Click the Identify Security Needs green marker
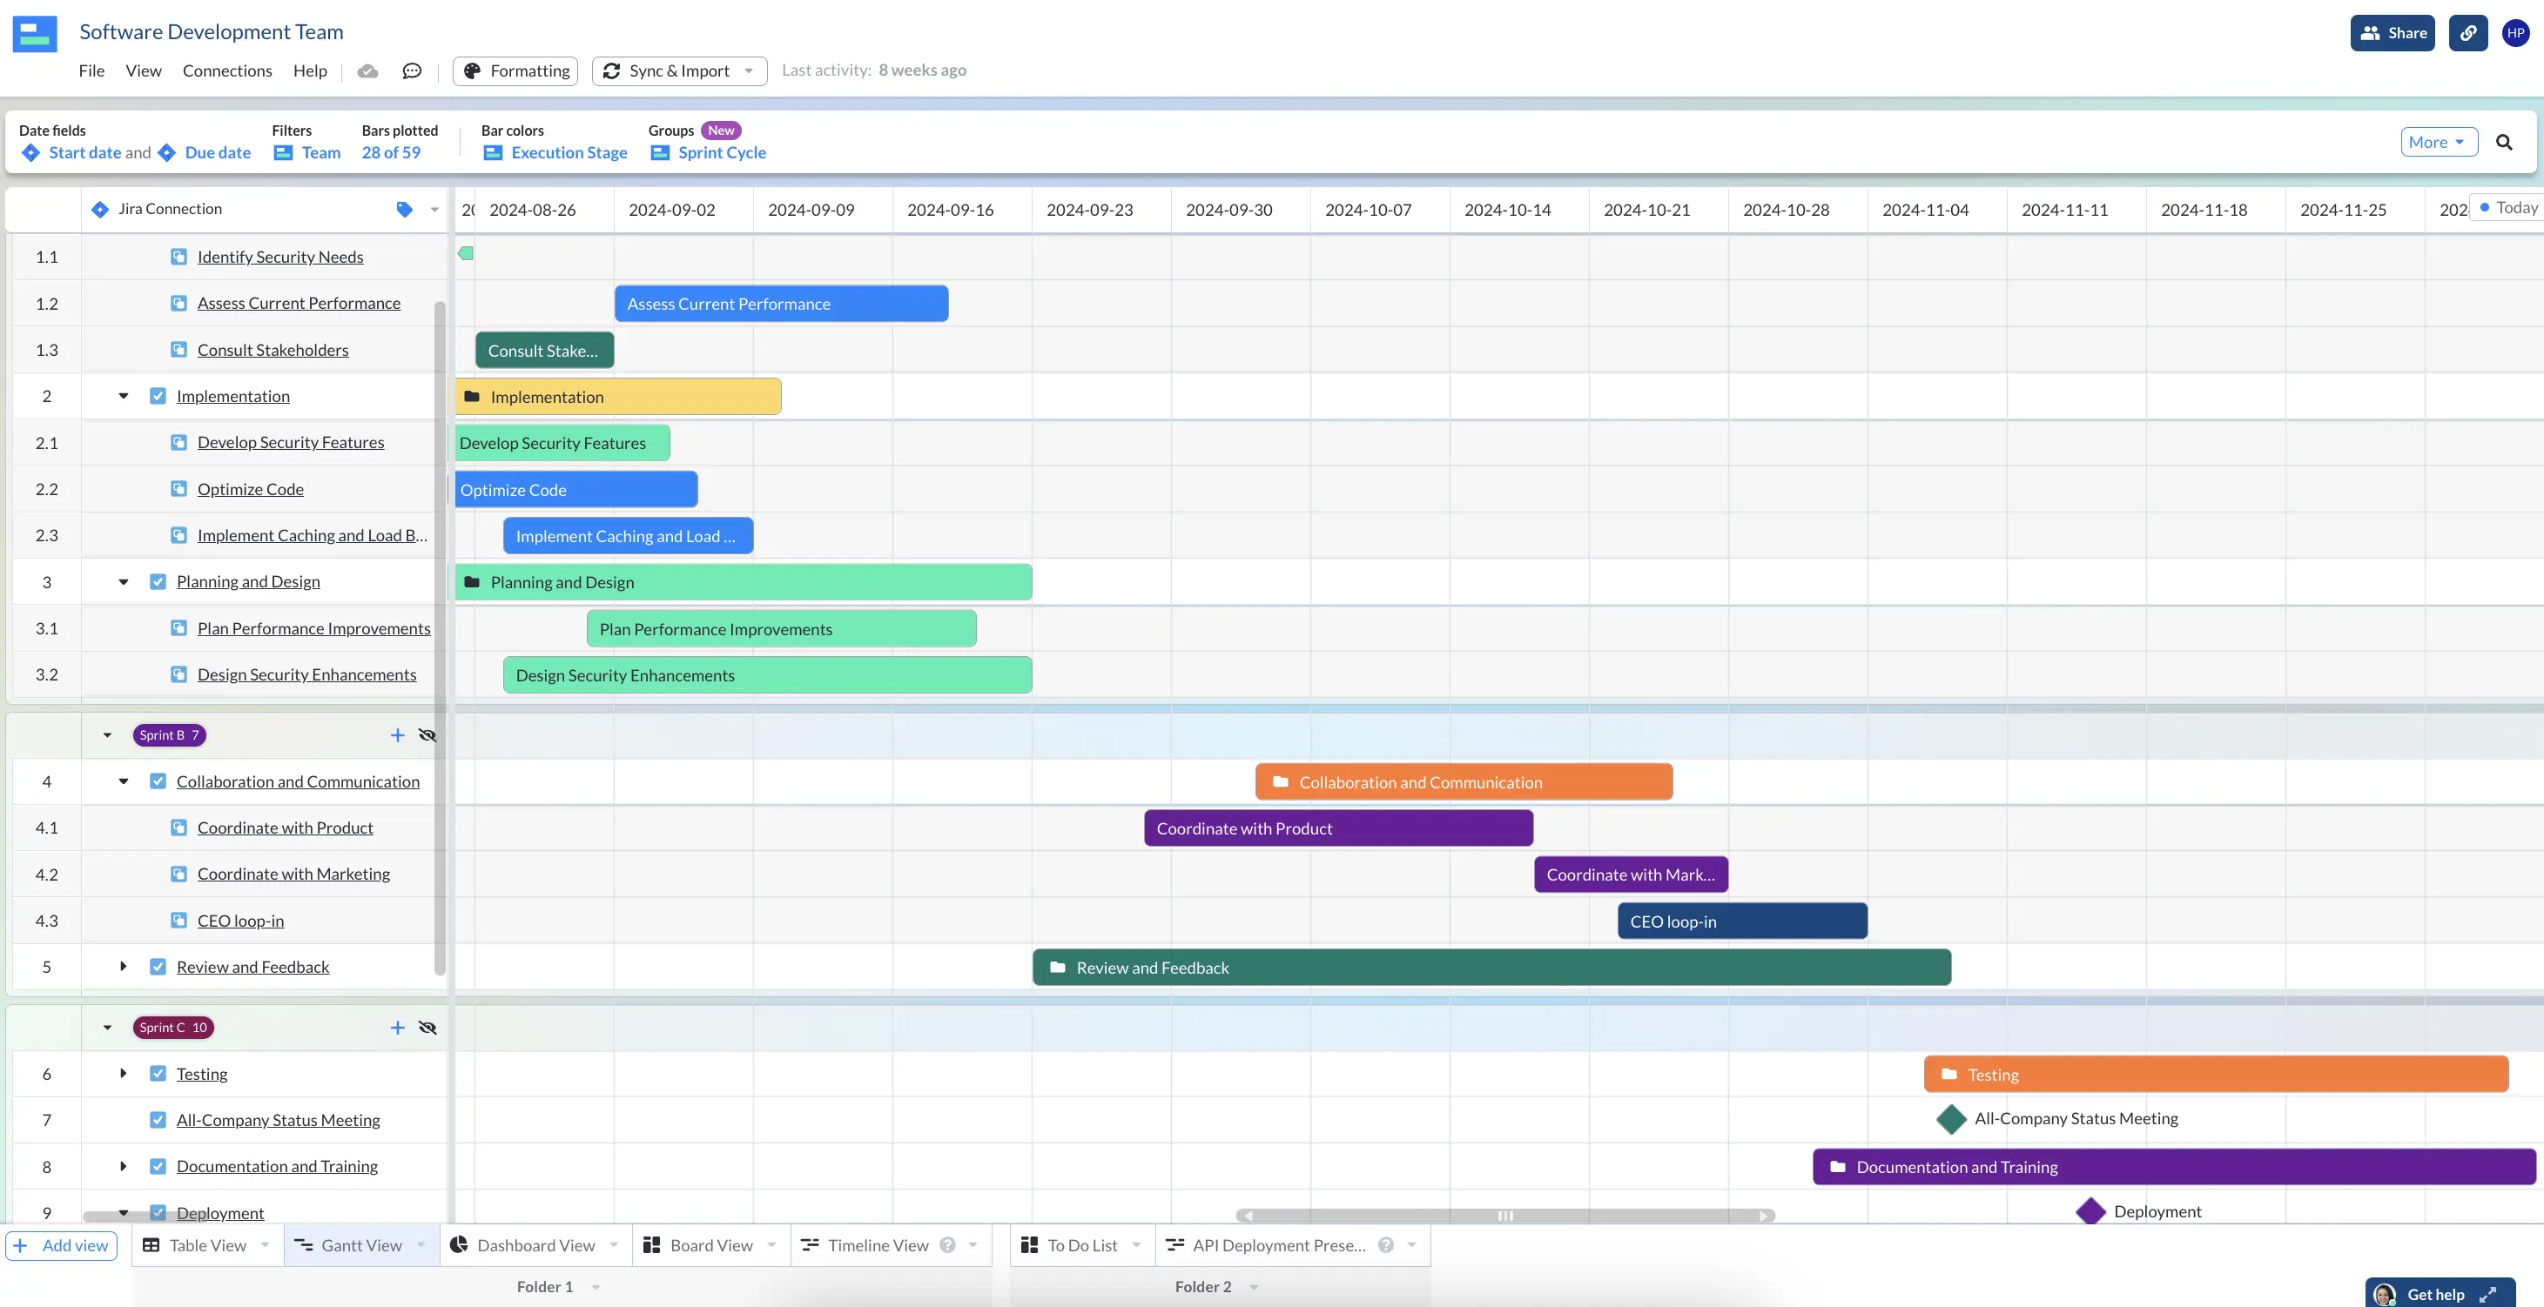The width and height of the screenshot is (2544, 1307). point(465,254)
